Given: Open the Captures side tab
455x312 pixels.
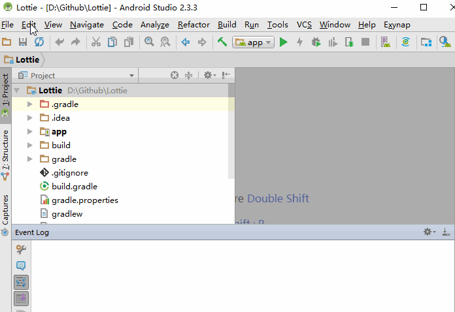Looking at the screenshot, I should pyautogui.click(x=5, y=216).
